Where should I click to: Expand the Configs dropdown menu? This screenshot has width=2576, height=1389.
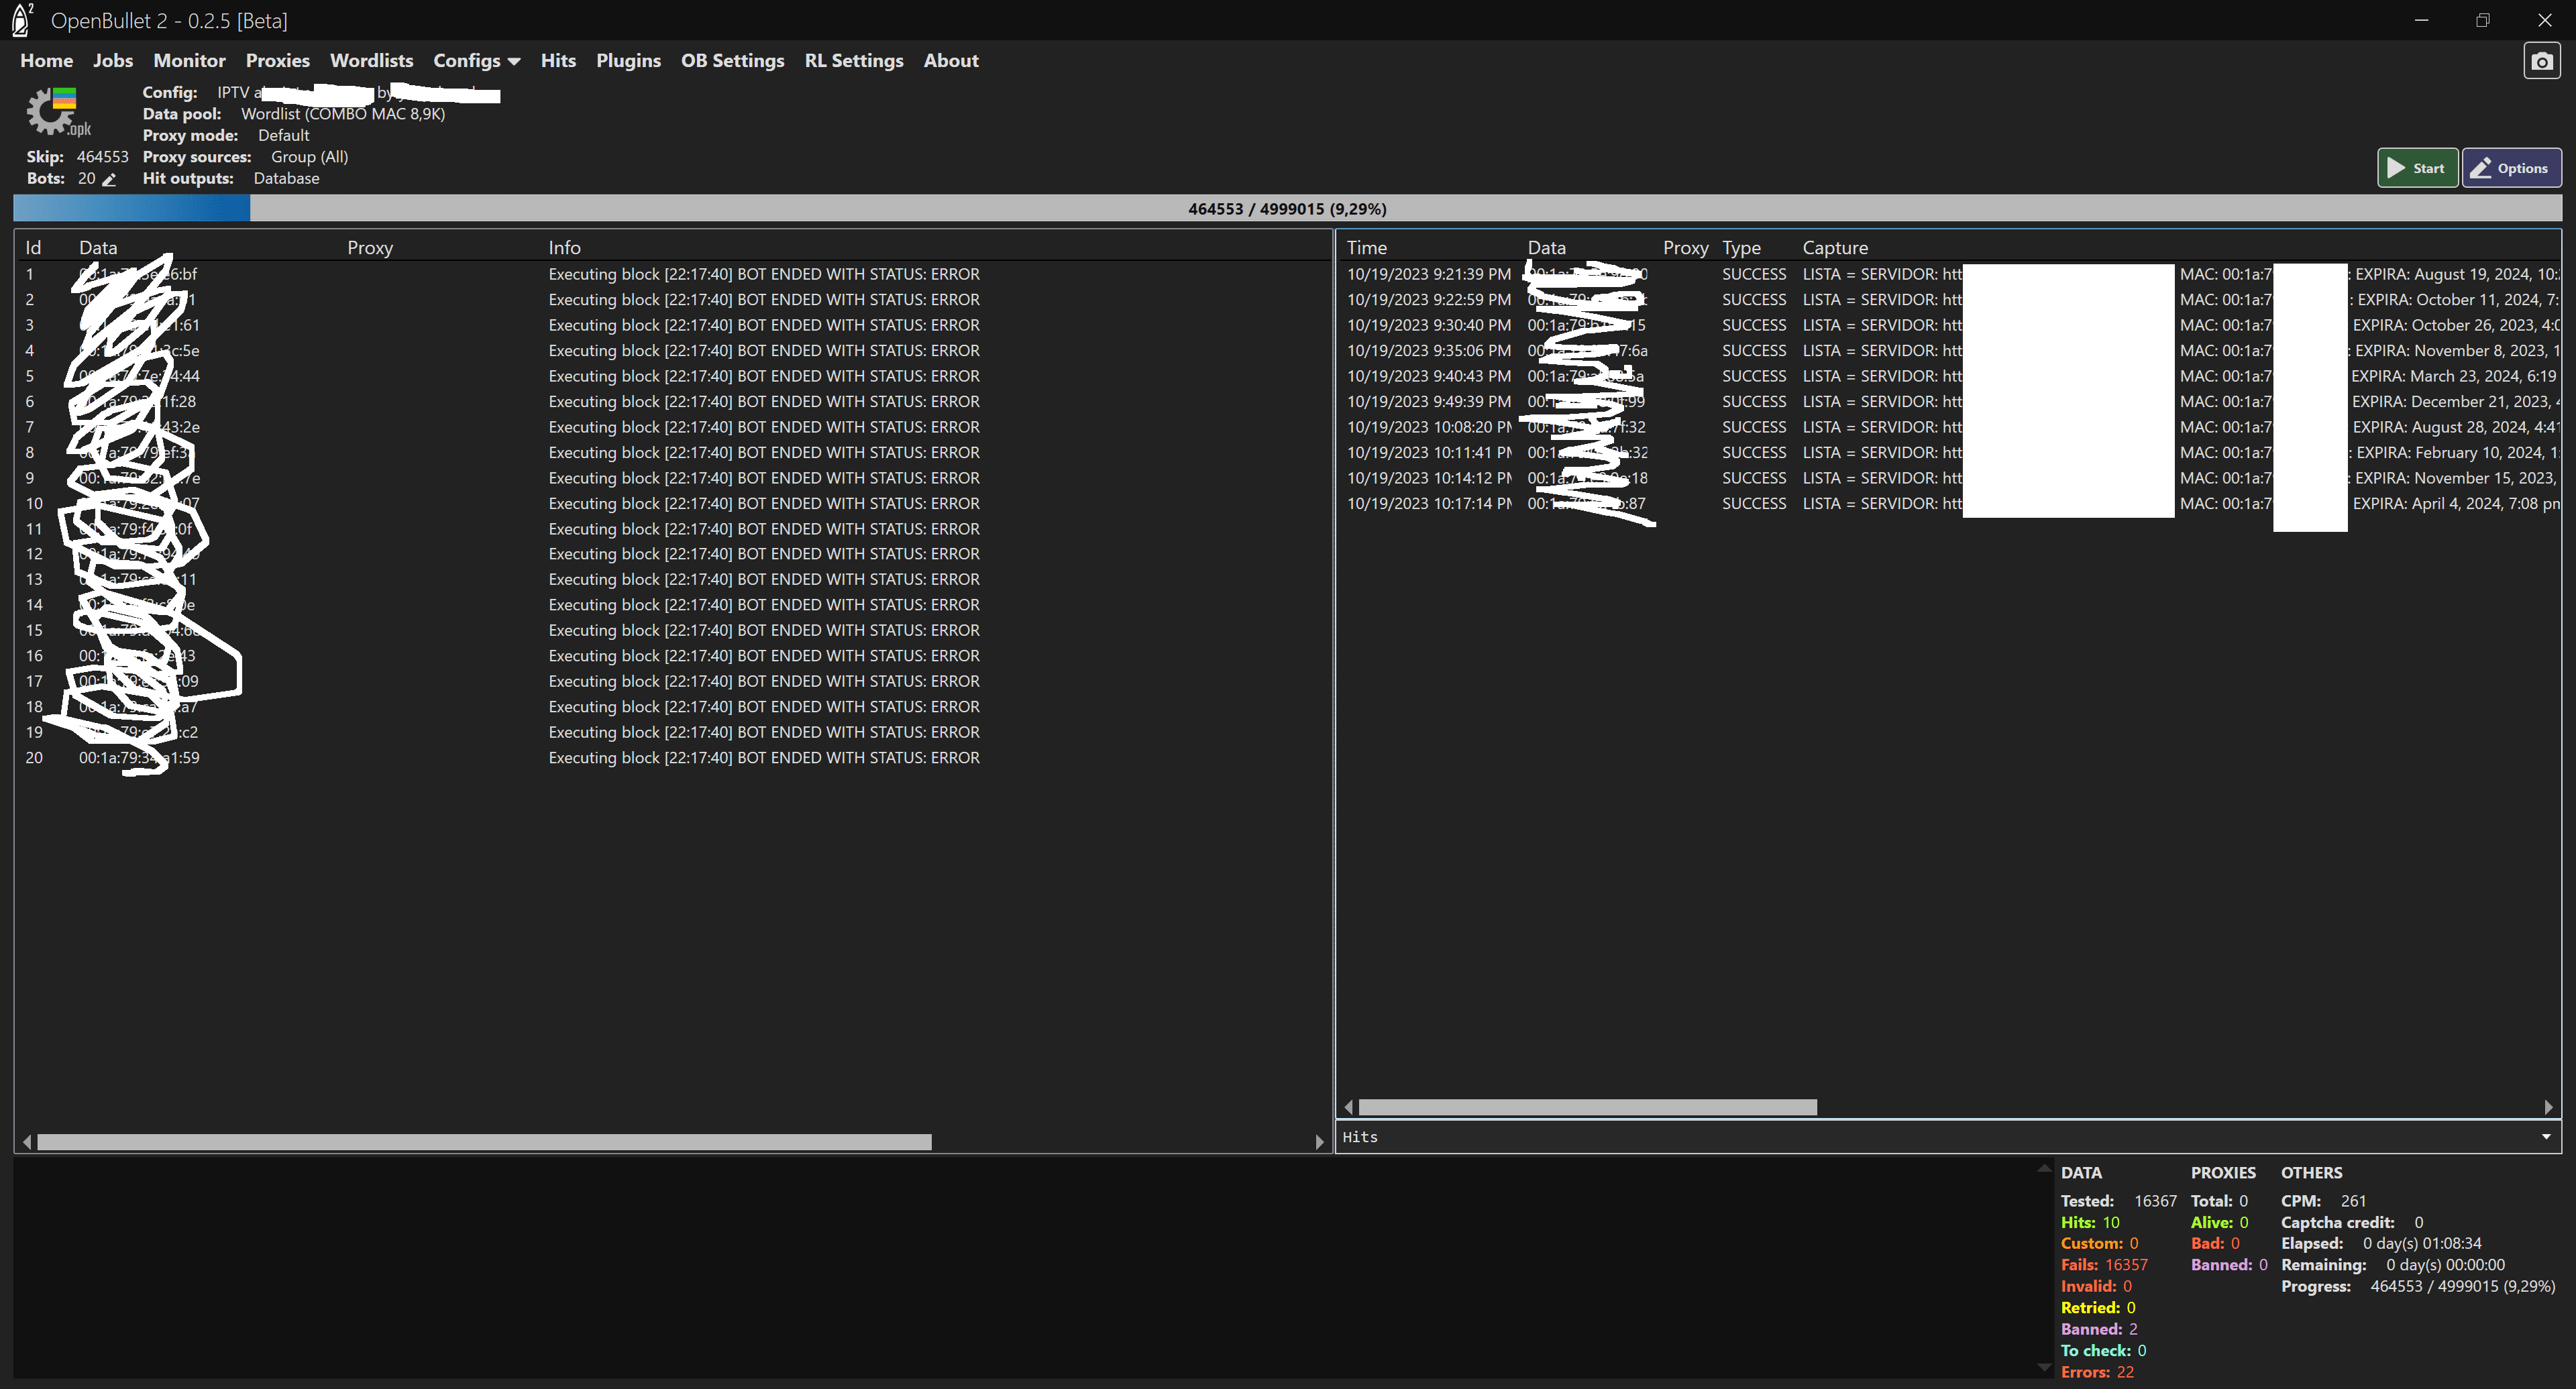coord(476,61)
